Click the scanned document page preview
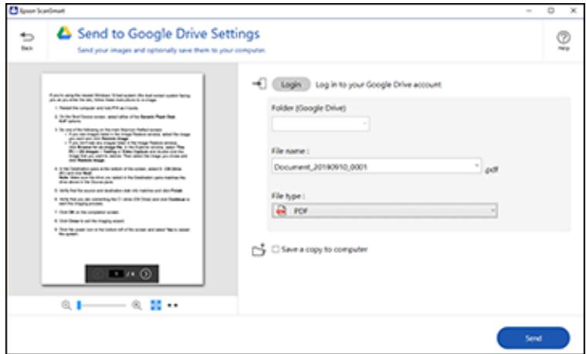This screenshot has width=586, height=354. click(123, 179)
